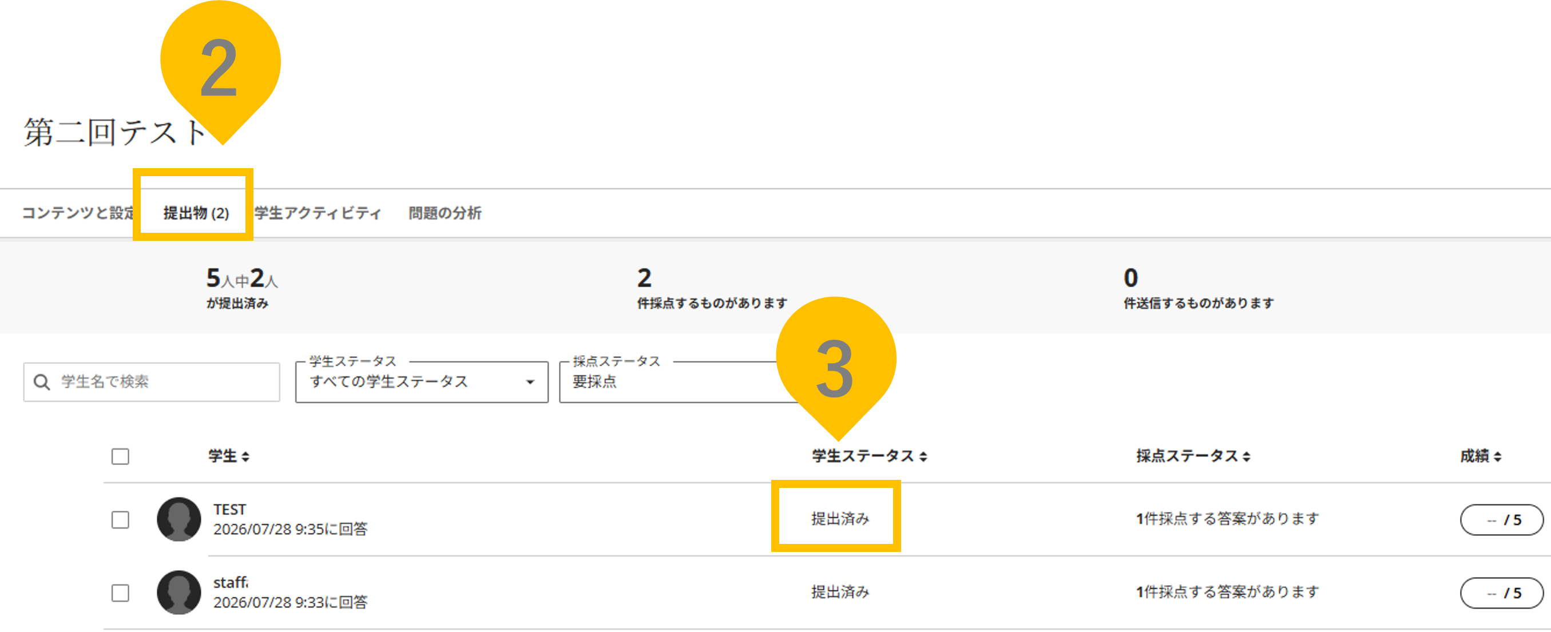The height and width of the screenshot is (632, 1551).
Task: Sort by 学生ステータス column header
Action: point(870,456)
